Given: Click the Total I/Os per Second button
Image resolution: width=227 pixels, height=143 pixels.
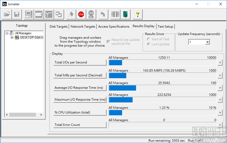Looking at the screenshot, I should tap(80, 62).
